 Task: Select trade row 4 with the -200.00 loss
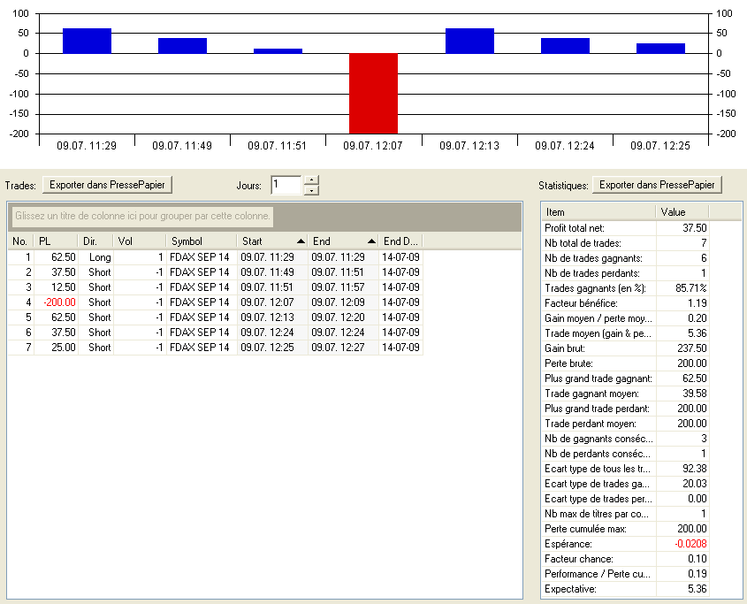point(62,302)
